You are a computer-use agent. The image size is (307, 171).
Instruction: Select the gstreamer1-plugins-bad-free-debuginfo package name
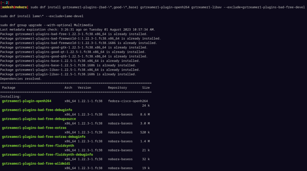(37, 110)
